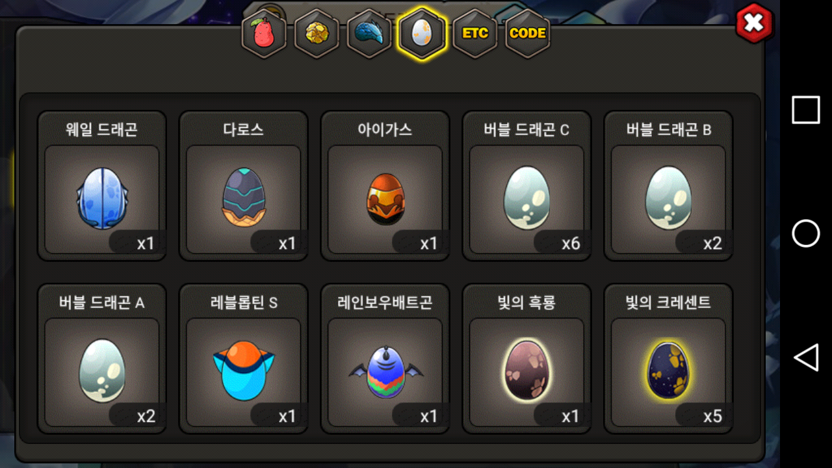Select the egg inventory tab

point(422,33)
